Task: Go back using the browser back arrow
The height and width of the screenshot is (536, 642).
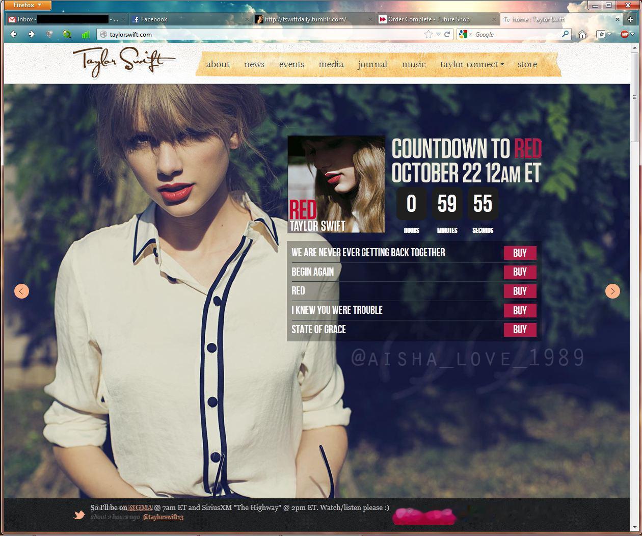Action: (14, 34)
